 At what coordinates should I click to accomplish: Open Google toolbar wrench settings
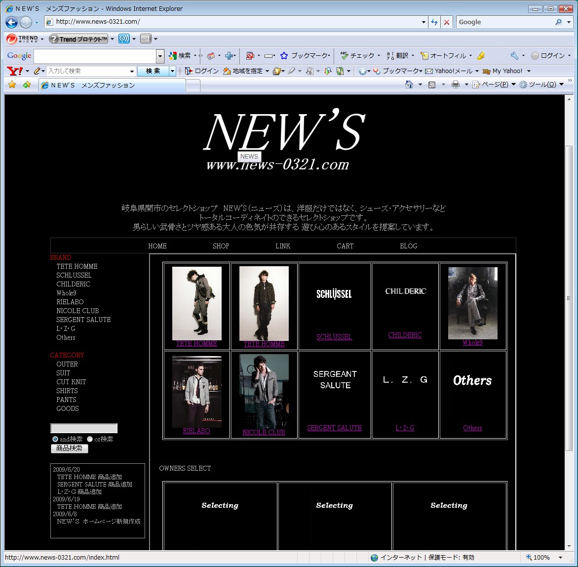(x=514, y=56)
